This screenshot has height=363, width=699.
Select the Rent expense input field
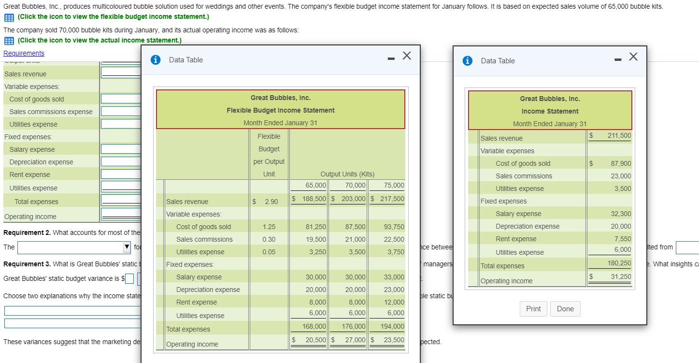point(120,174)
